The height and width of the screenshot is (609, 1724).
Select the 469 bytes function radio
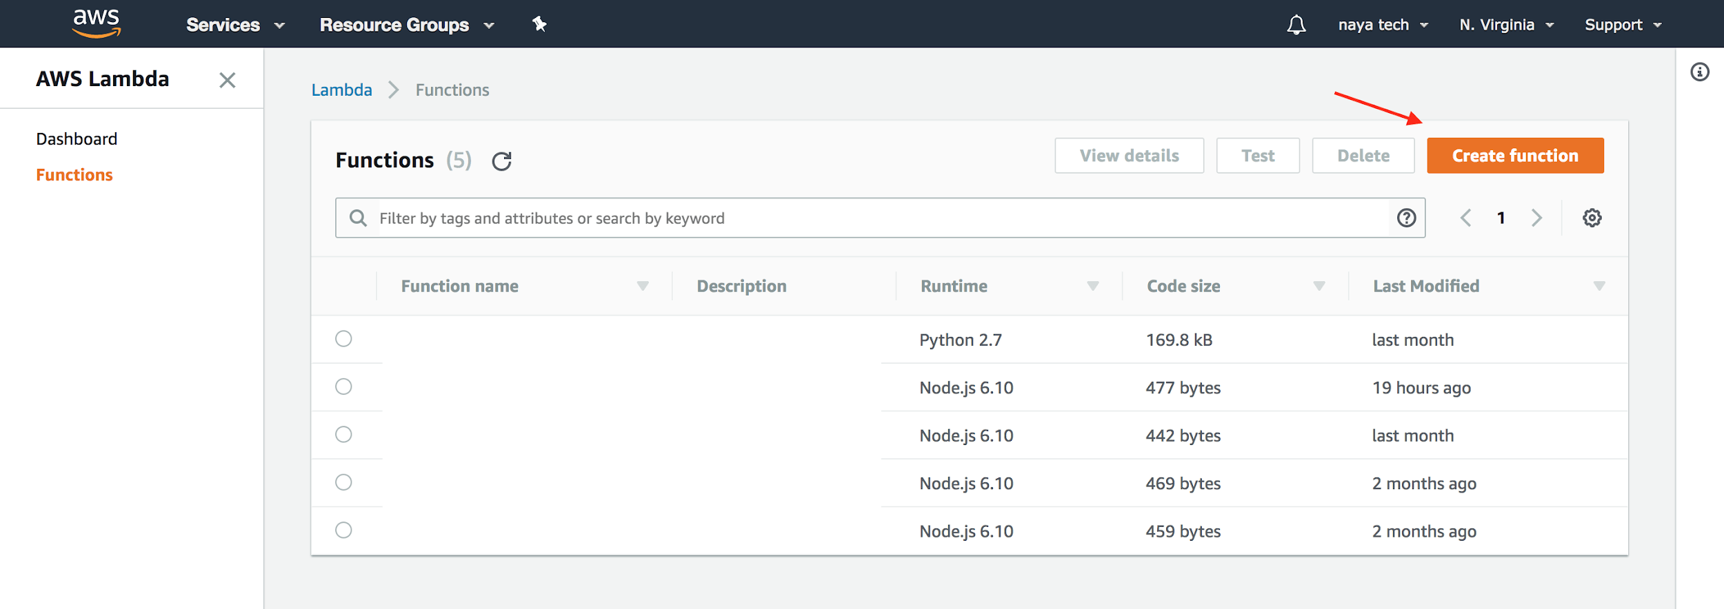[x=343, y=482]
